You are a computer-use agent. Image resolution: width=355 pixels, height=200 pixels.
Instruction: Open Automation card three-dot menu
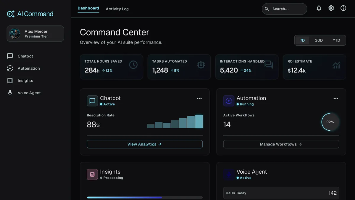pyautogui.click(x=336, y=99)
